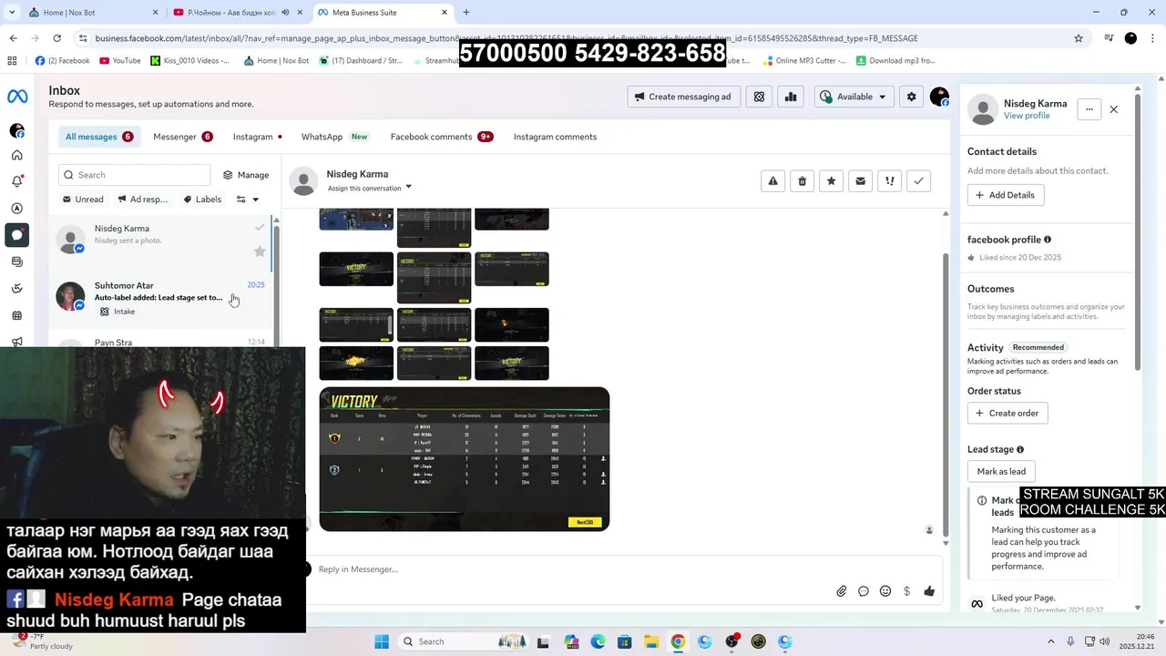Screen dimensions: 1166x656
Task: Open the Notifications bell in sidebar
Action: (17, 181)
